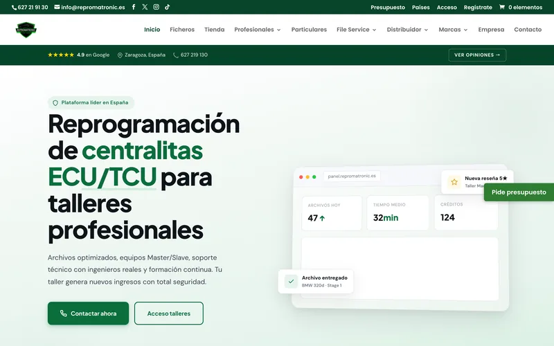The width and height of the screenshot is (554, 346).
Task: Click the BMW 320d · Stage 1 text
Action: pos(321,286)
